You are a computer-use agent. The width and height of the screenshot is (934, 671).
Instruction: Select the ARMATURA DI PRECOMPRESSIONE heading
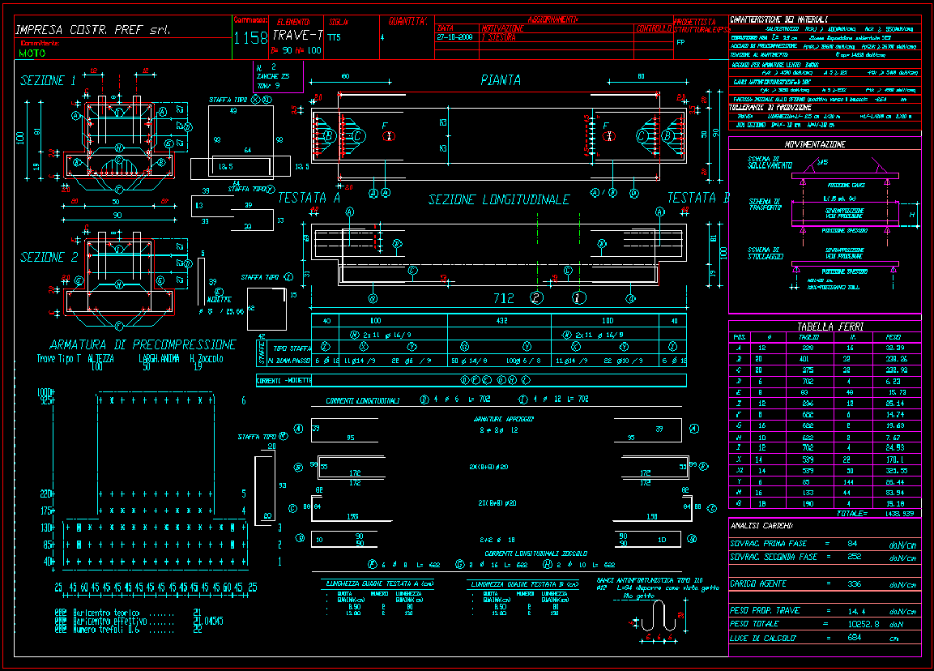click(x=142, y=344)
